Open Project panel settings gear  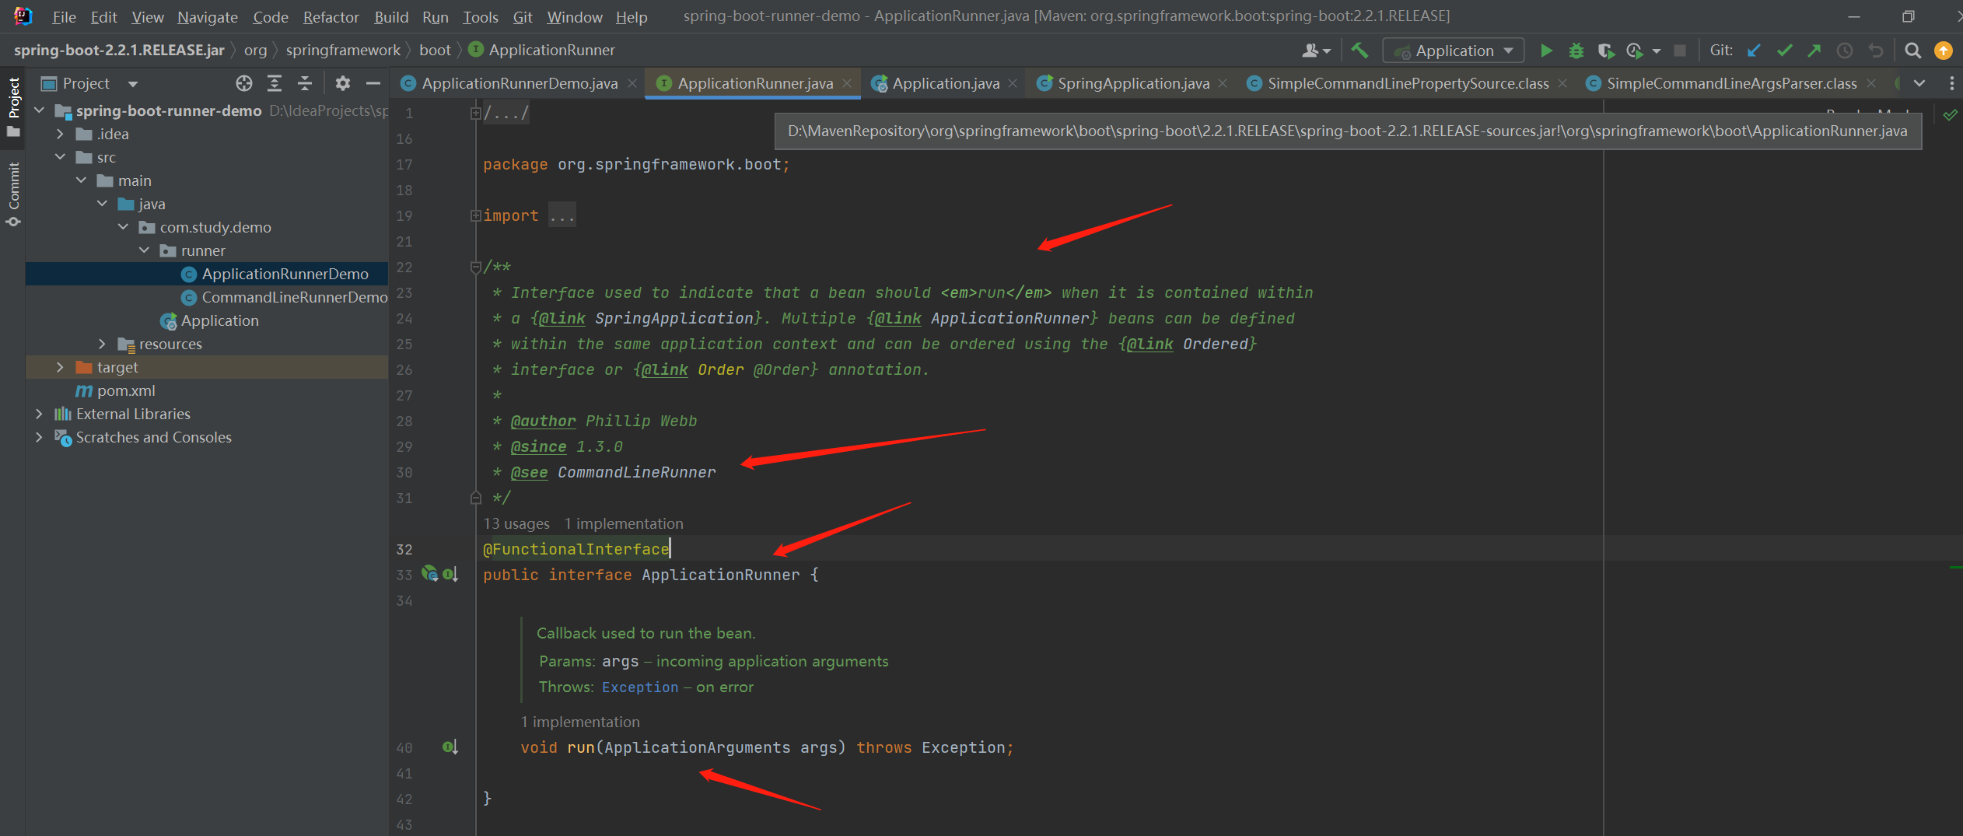pyautogui.click(x=343, y=83)
